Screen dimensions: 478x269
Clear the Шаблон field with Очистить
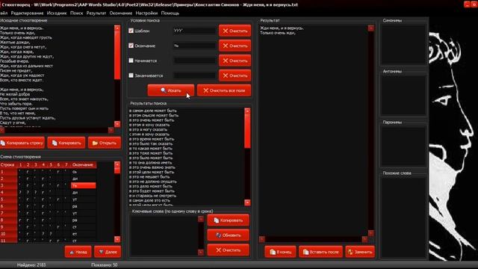coord(235,31)
